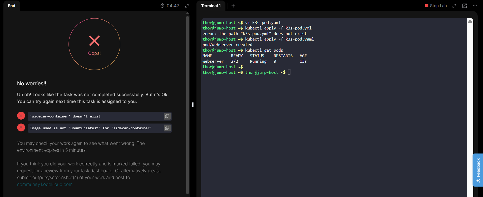Copy the 'sidecar-container' doesn't exist message
The image size is (483, 197).
[167, 116]
